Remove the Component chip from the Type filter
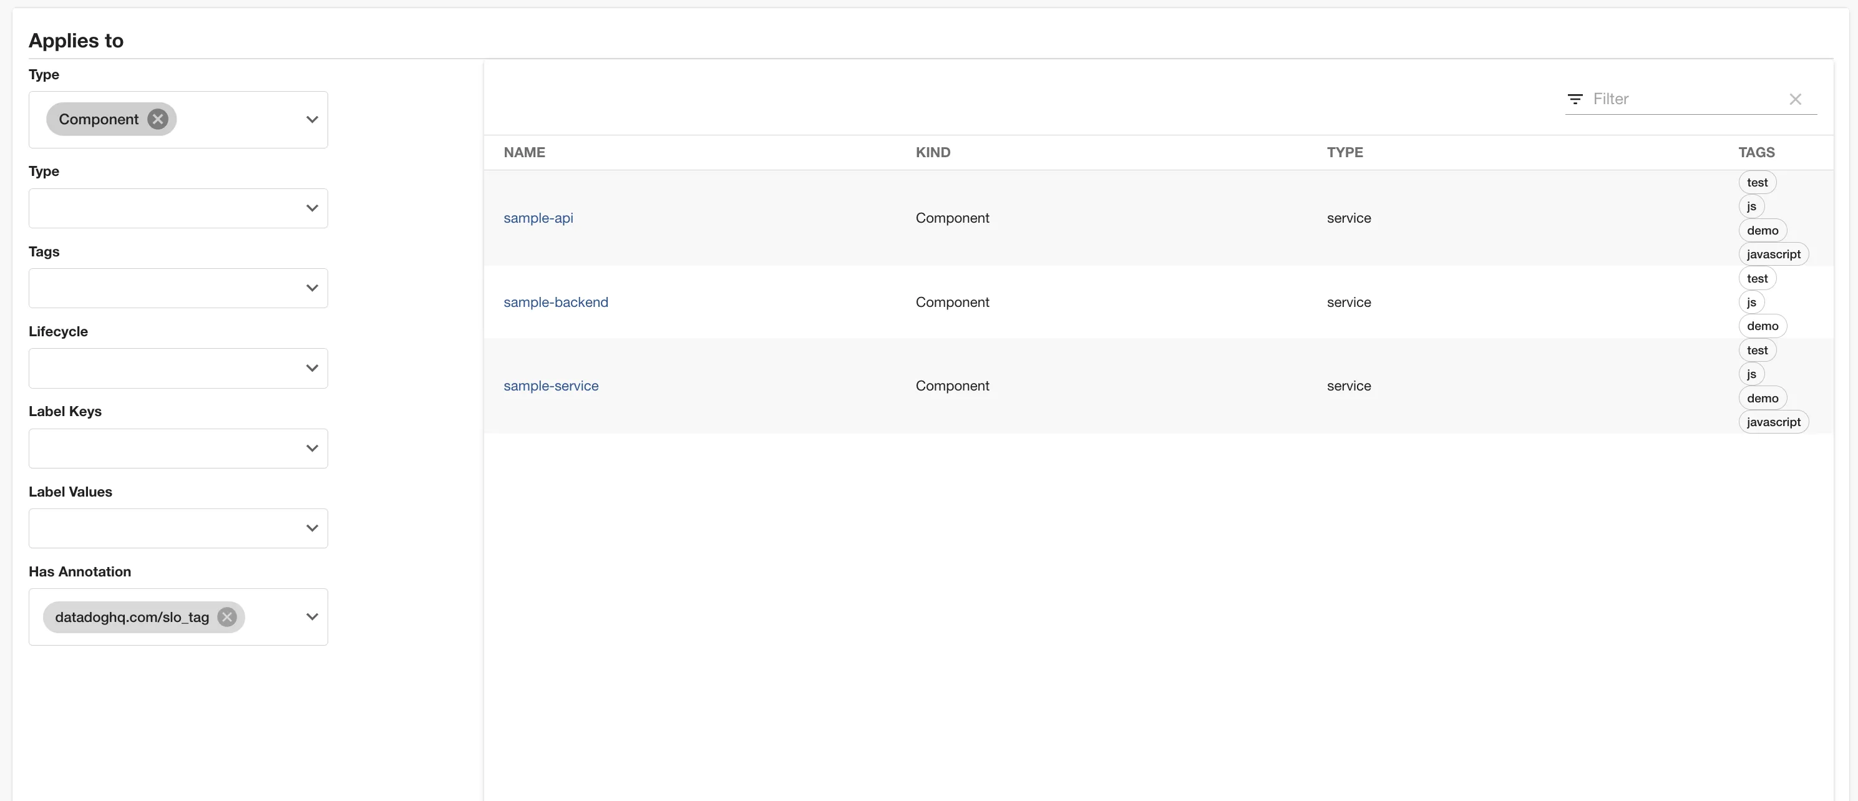 [x=157, y=119]
